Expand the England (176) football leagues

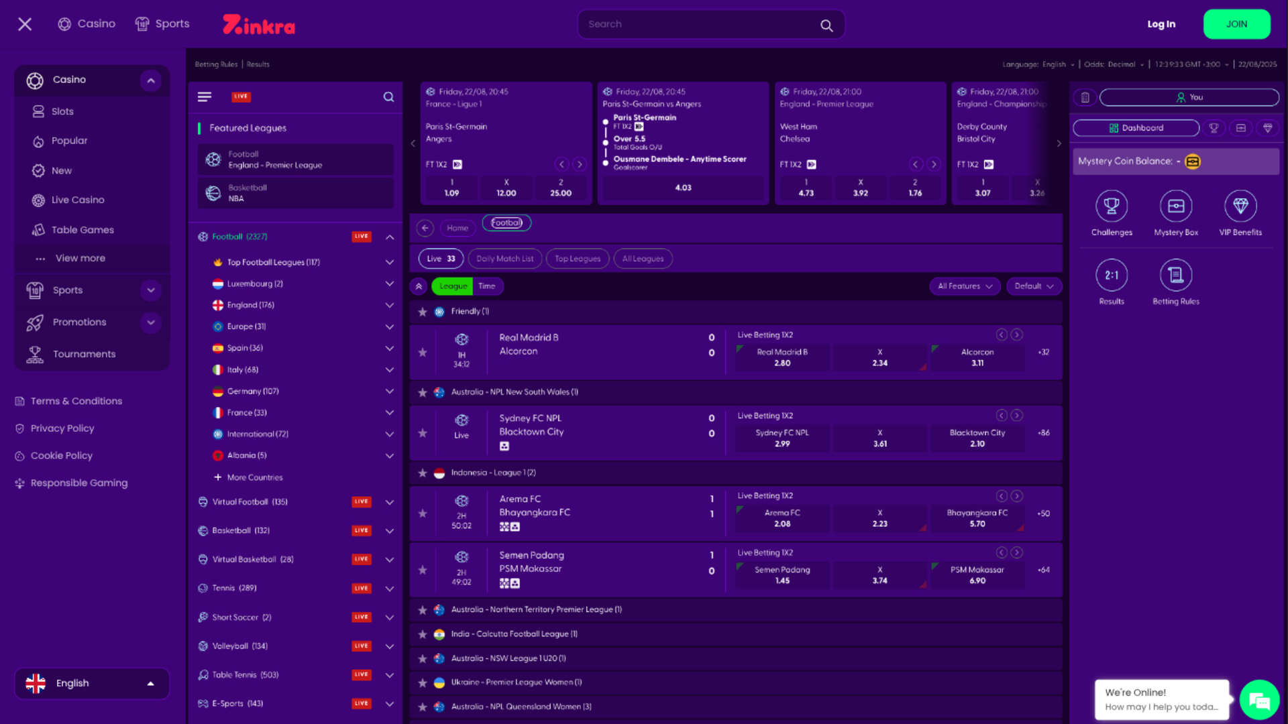pyautogui.click(x=389, y=305)
